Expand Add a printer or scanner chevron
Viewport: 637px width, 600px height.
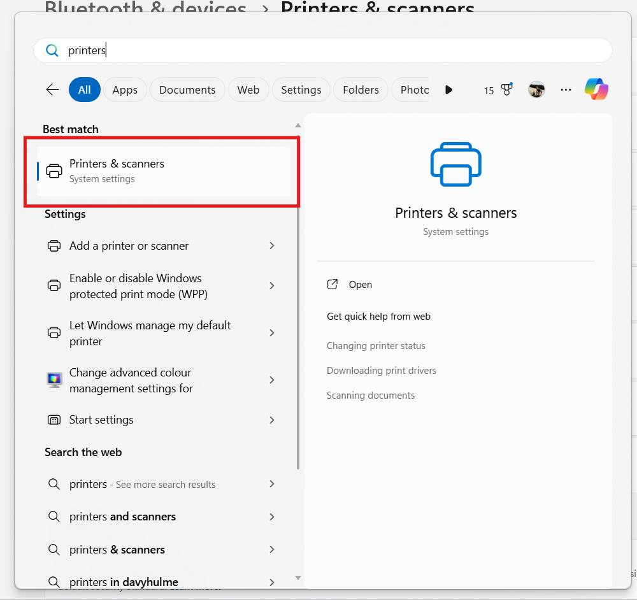click(x=272, y=245)
